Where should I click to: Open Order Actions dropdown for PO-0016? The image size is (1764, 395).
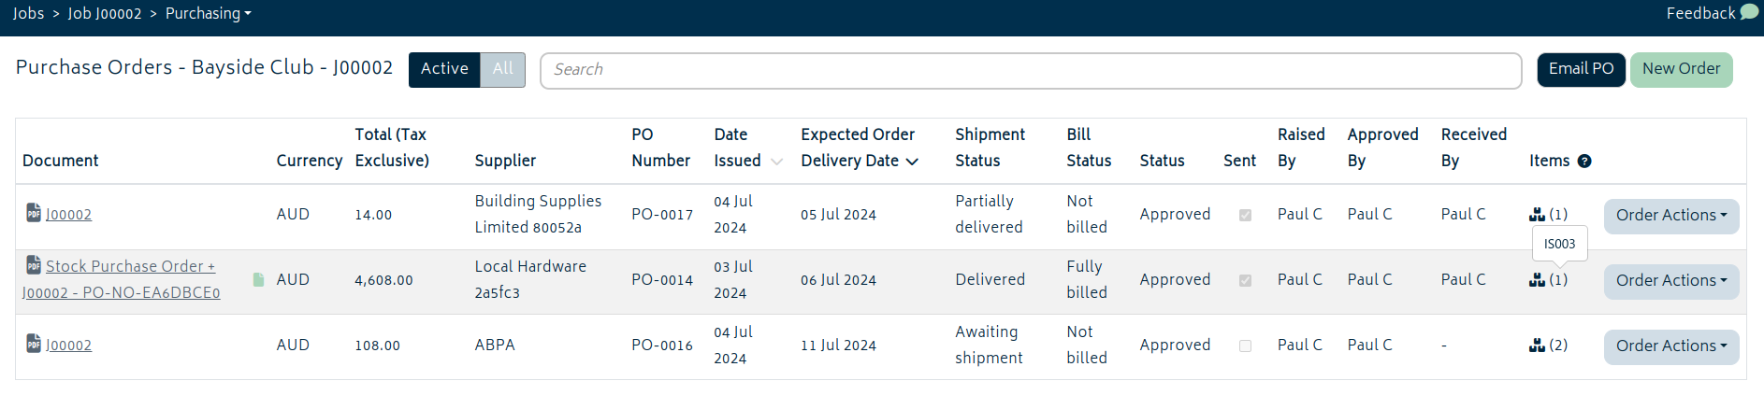click(x=1671, y=346)
